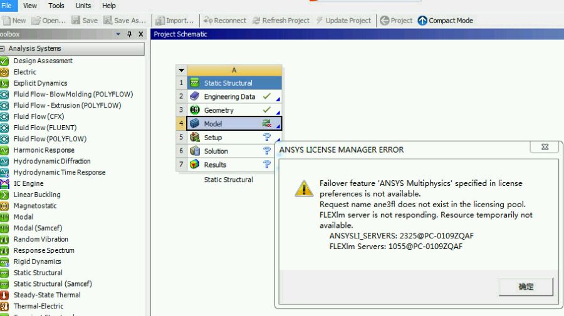This screenshot has width=564, height=316.
Task: Collapse the Analysis Systems section
Action: [2, 48]
